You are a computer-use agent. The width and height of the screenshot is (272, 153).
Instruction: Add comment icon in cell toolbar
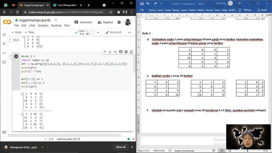pyautogui.click(x=121, y=52)
